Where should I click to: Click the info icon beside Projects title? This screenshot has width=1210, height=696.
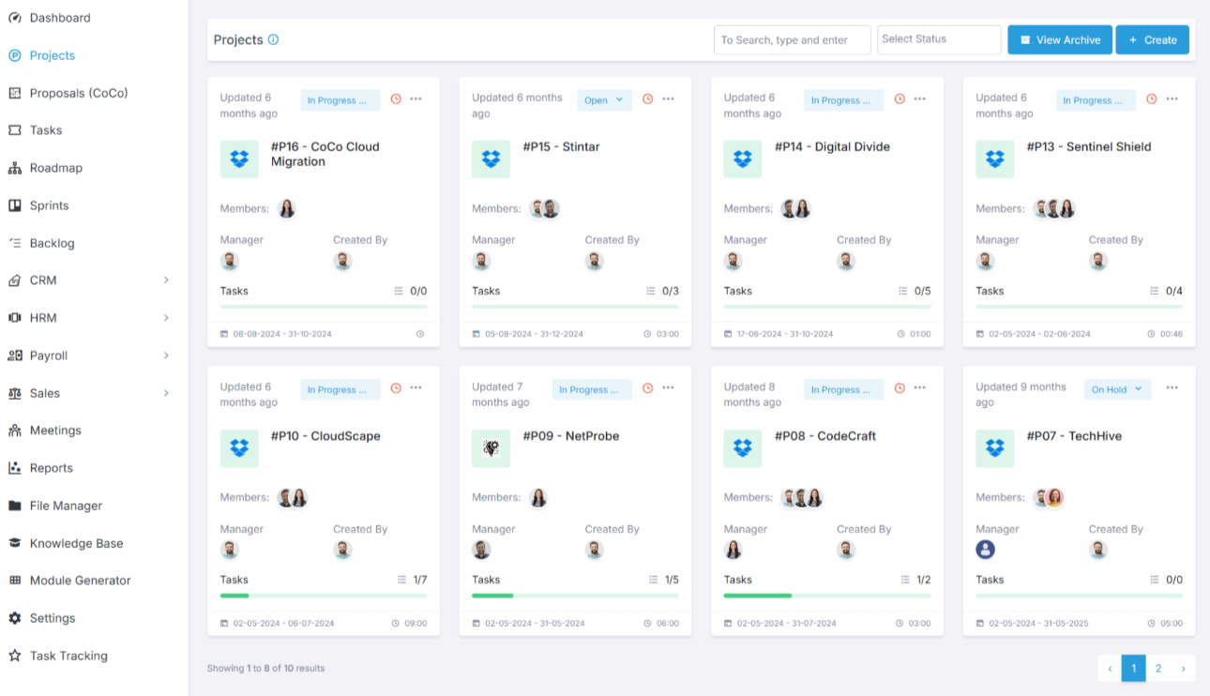274,40
